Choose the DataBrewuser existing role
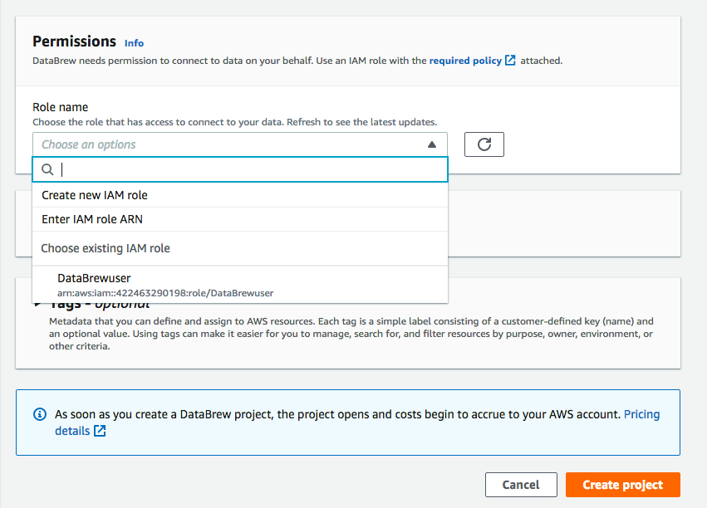The width and height of the screenshot is (707, 508). point(240,285)
